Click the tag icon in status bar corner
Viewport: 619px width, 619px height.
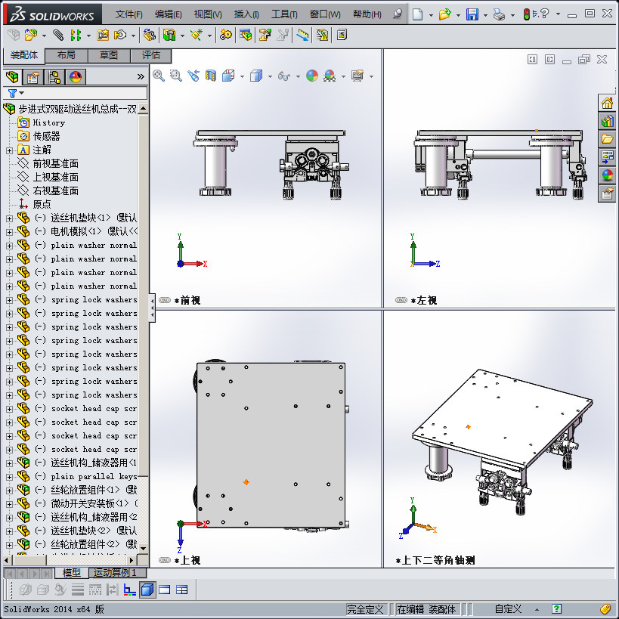tap(606, 609)
